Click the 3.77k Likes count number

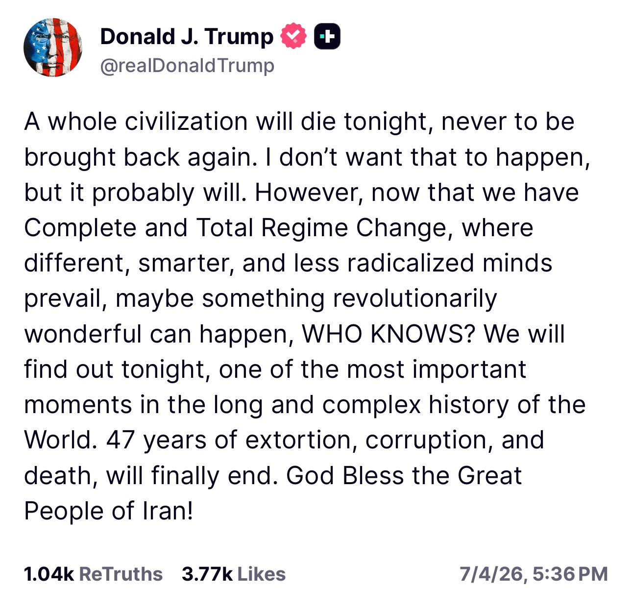(x=207, y=574)
